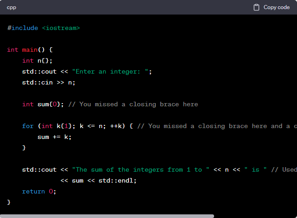Click the <iostream> header name
Image resolution: width=297 pixels, height=218 pixels.
click(61, 28)
